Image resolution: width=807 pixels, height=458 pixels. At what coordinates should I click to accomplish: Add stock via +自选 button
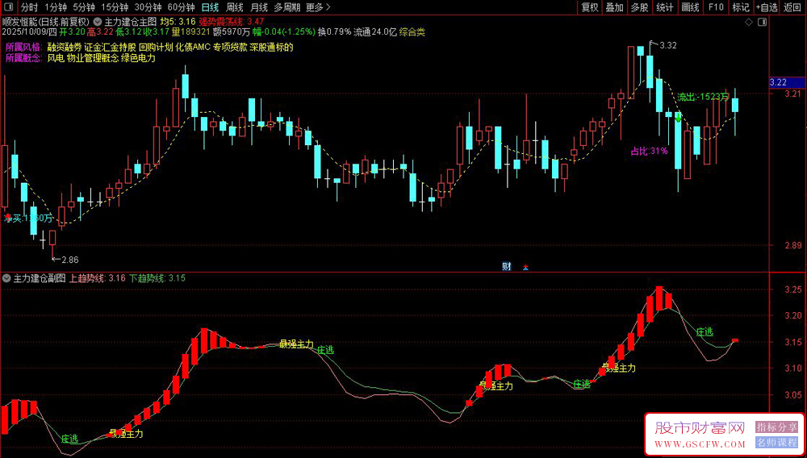767,7
